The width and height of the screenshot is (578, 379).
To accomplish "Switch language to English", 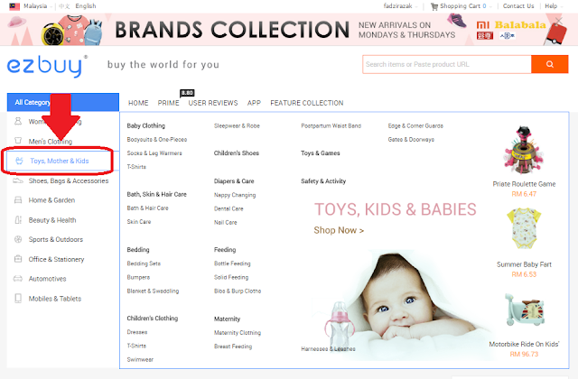I will coord(86,6).
